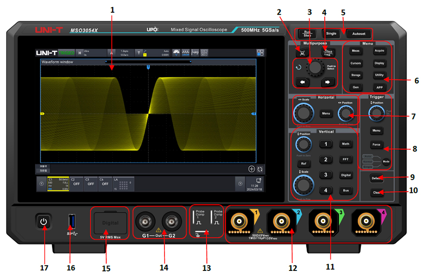Open the Trigger Menu key
423x277 pixels.
(x=376, y=131)
